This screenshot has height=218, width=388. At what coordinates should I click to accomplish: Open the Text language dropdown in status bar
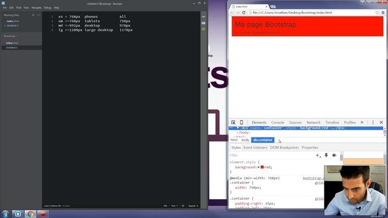(x=175, y=206)
